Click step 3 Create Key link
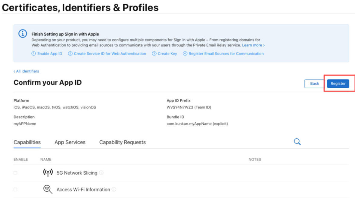355x198 pixels. [164, 54]
